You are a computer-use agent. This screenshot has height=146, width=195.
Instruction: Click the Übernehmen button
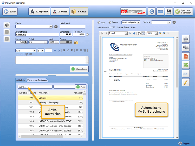point(79,69)
